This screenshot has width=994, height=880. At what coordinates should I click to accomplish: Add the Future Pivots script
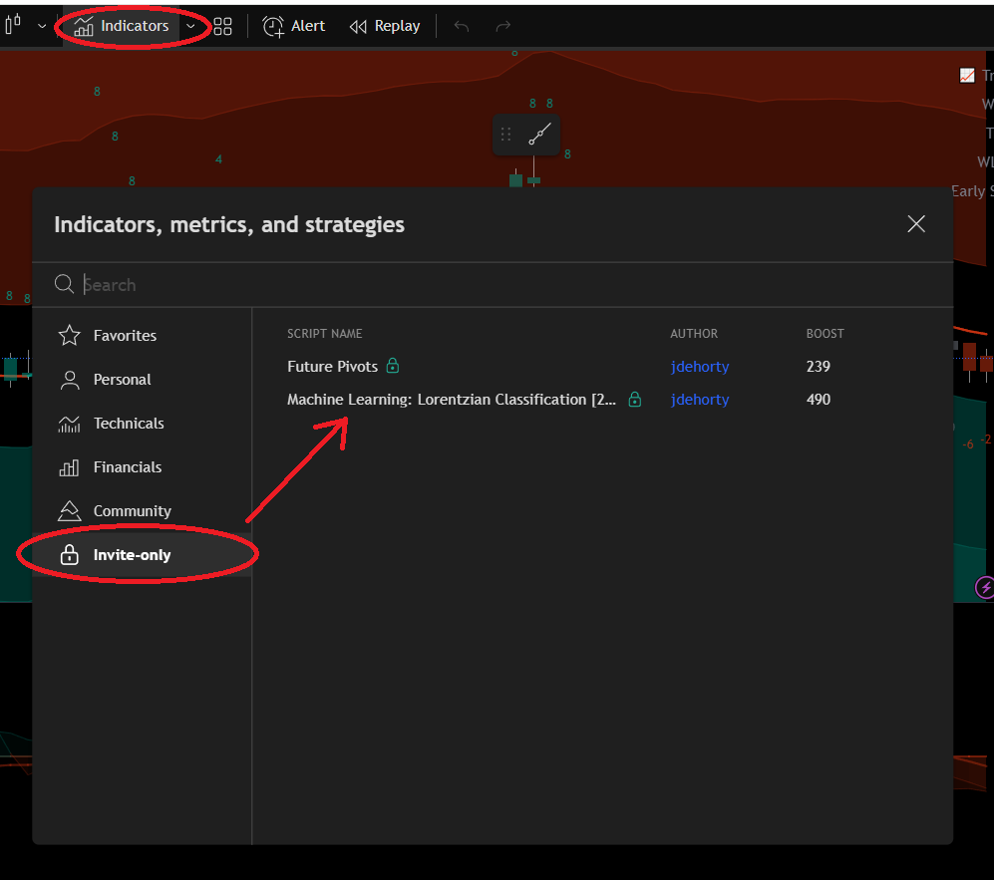click(332, 367)
